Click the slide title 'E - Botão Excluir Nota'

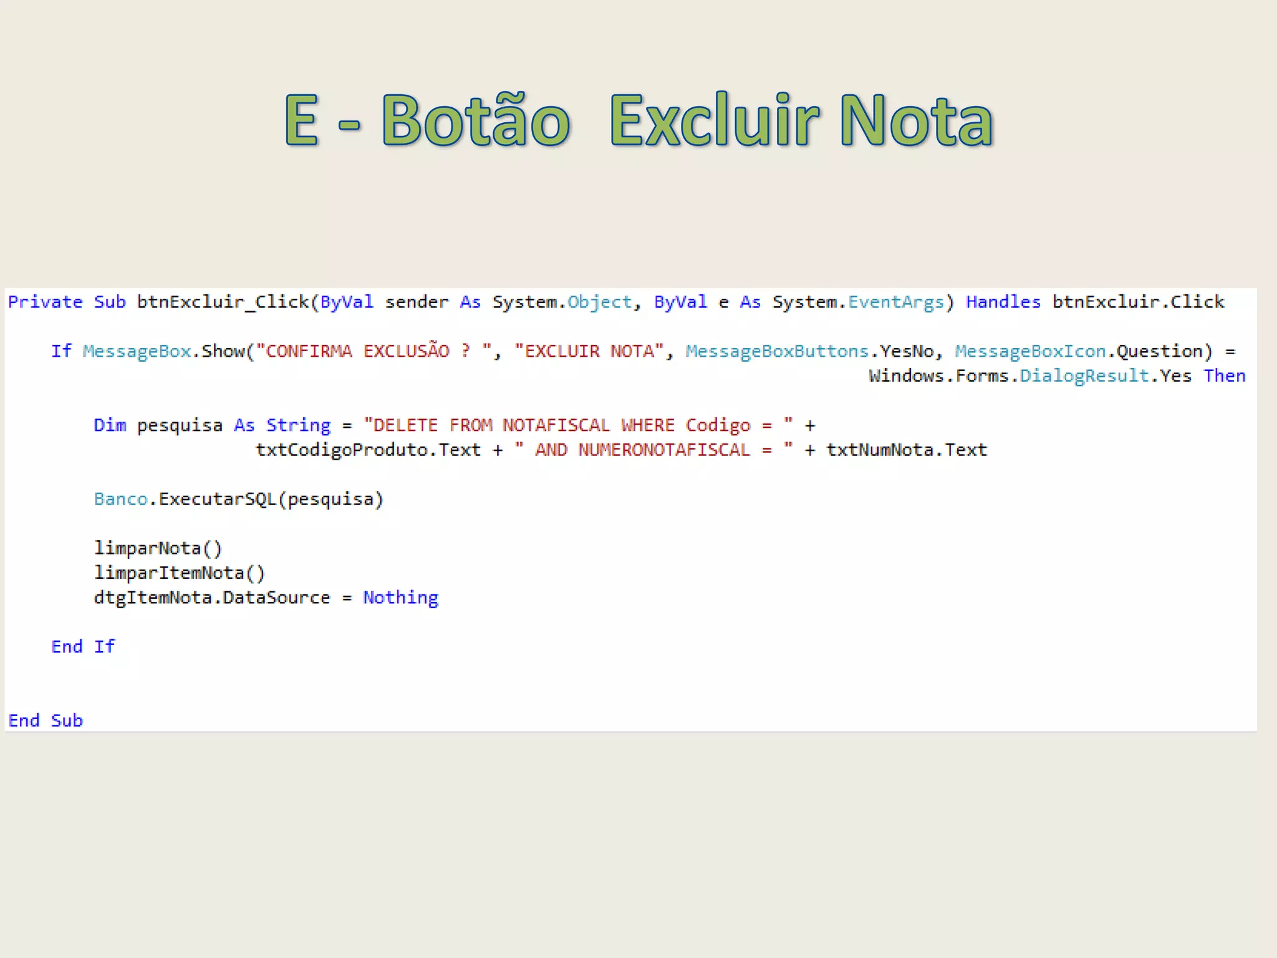tap(638, 119)
